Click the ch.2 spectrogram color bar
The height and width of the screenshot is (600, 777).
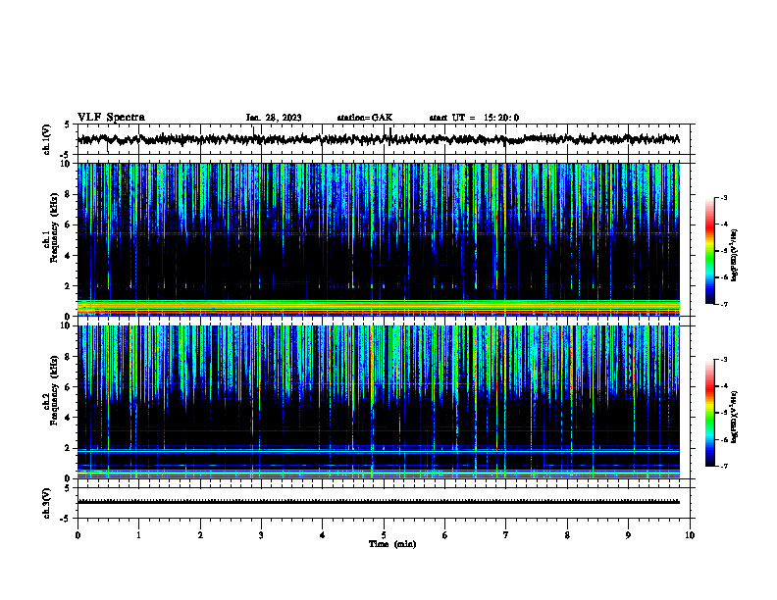[x=709, y=413]
